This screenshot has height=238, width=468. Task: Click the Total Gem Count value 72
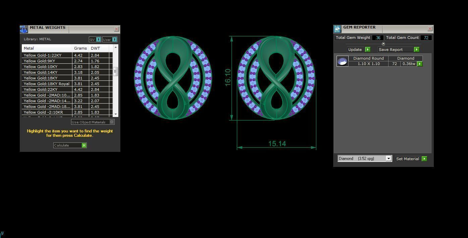point(426,38)
